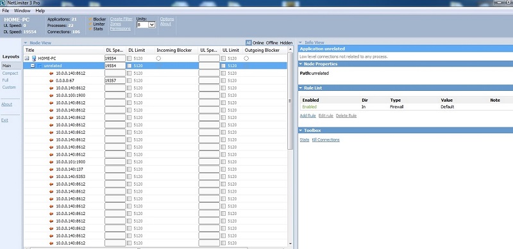Click Exit in the sidebar
Screen dimensions: 513x249
point(4,120)
